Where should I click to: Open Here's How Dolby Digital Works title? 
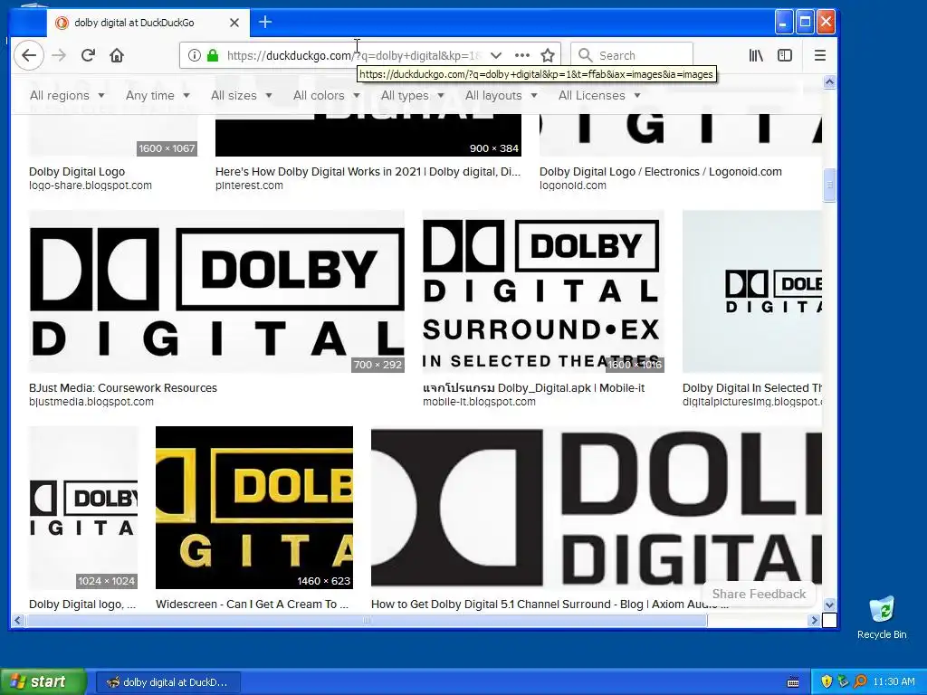[368, 172]
